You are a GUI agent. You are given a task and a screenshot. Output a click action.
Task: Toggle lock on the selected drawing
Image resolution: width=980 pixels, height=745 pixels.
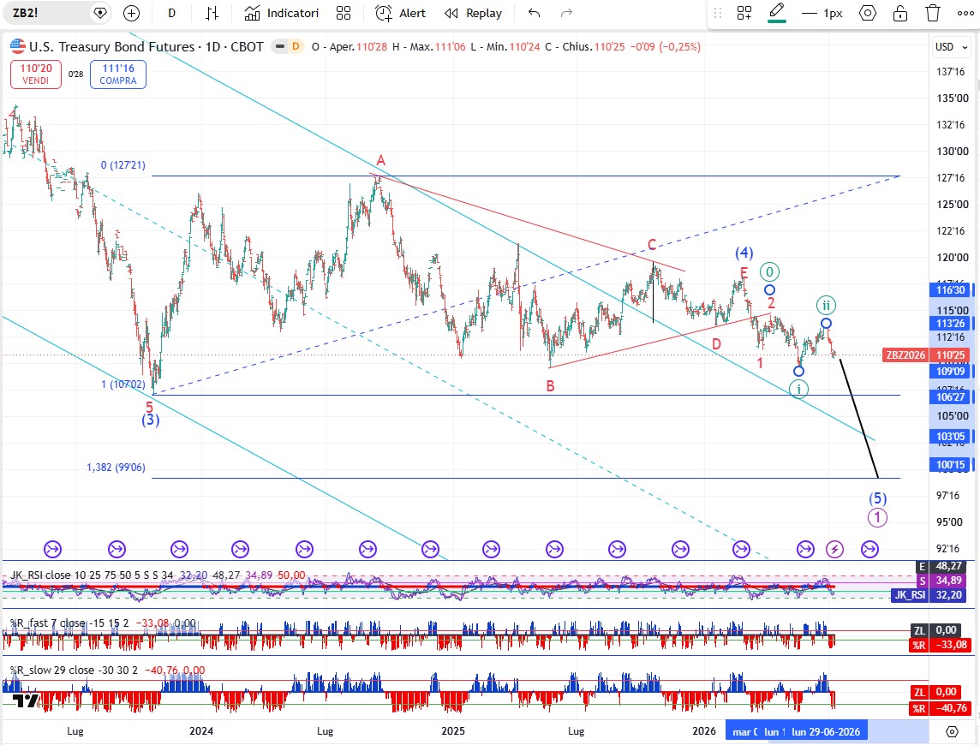900,13
